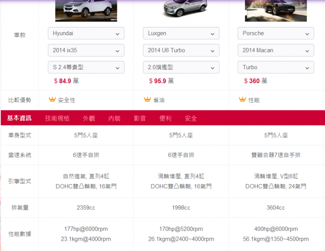Click the 比較優勢 row label
The image size is (325, 251).
pos(20,100)
